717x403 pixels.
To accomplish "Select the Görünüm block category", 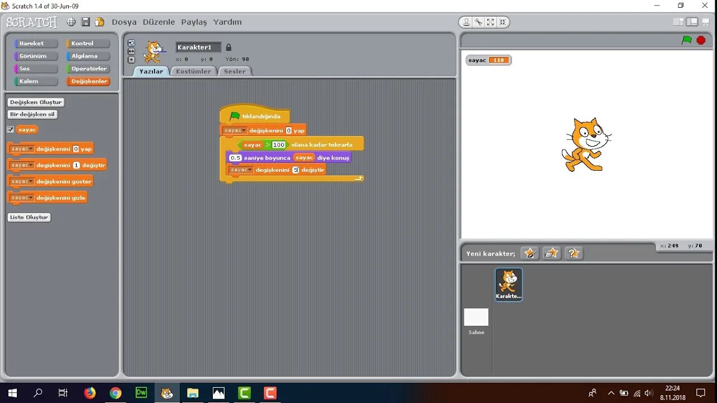I will pyautogui.click(x=36, y=56).
